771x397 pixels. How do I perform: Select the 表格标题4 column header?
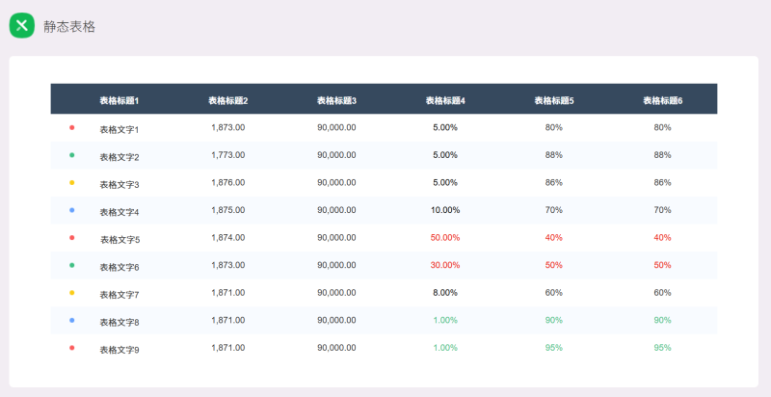click(x=445, y=100)
